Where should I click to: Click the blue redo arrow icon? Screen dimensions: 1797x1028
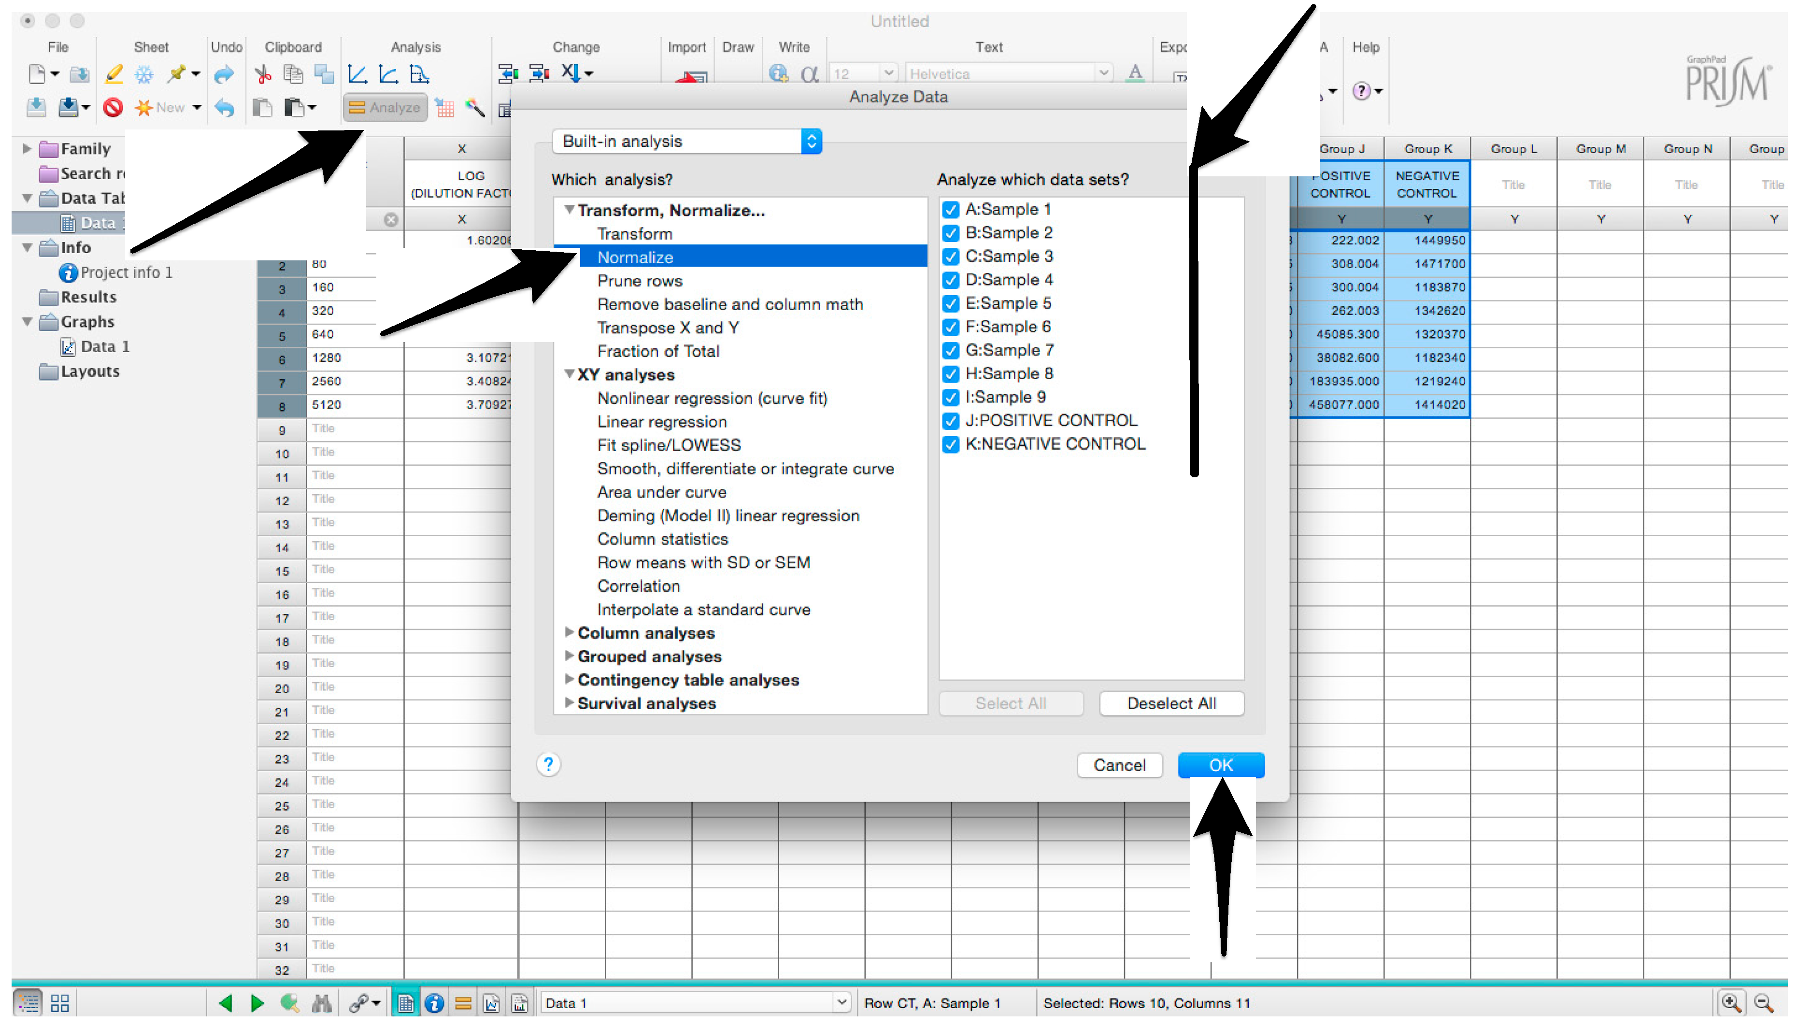pos(224,73)
